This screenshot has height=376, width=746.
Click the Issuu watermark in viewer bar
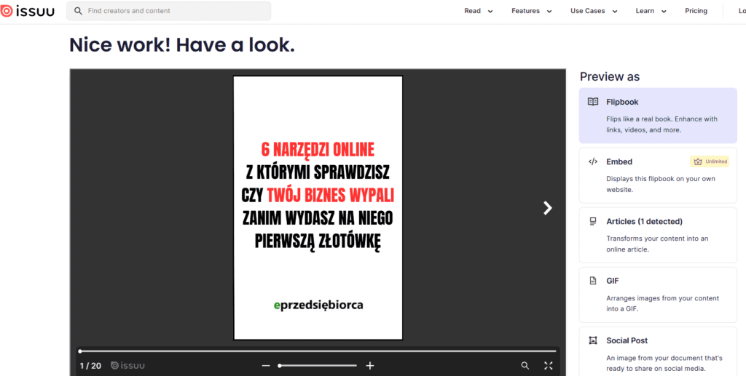127,366
